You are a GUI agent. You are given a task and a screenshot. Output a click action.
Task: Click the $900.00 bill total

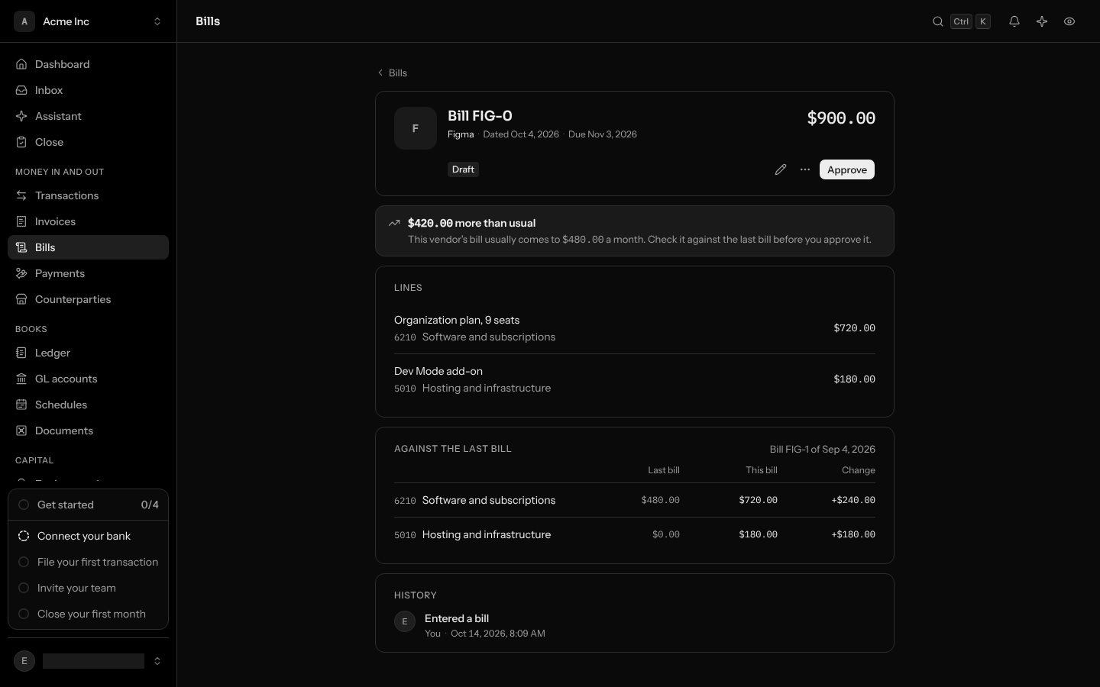(x=841, y=118)
